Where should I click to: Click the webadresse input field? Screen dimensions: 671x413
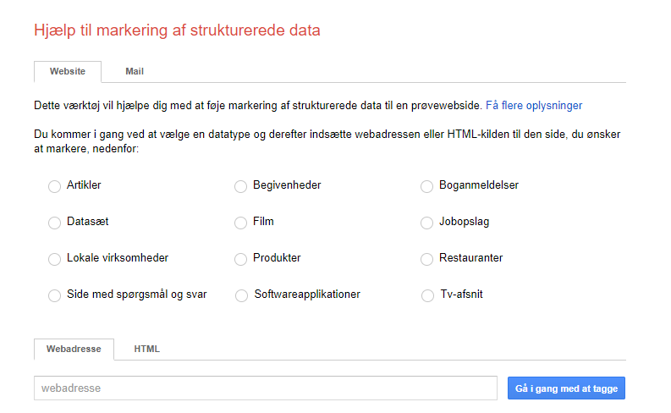(x=265, y=388)
